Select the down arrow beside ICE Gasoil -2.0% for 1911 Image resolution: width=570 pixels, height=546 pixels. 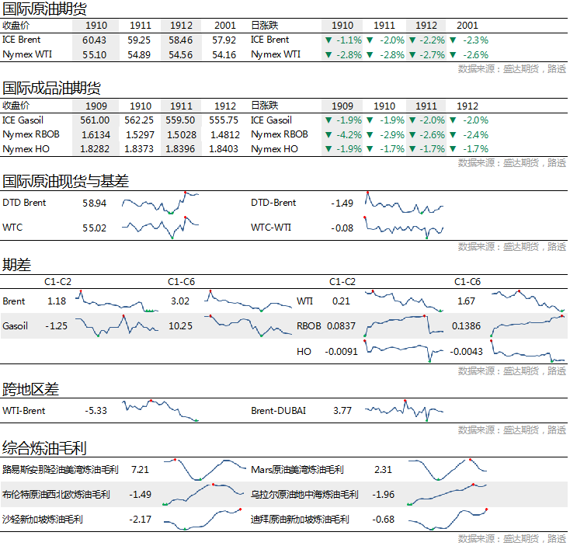click(x=412, y=120)
